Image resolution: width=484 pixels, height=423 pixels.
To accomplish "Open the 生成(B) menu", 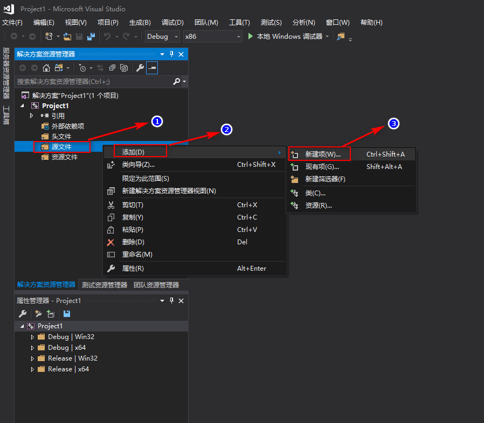I will click(x=140, y=23).
